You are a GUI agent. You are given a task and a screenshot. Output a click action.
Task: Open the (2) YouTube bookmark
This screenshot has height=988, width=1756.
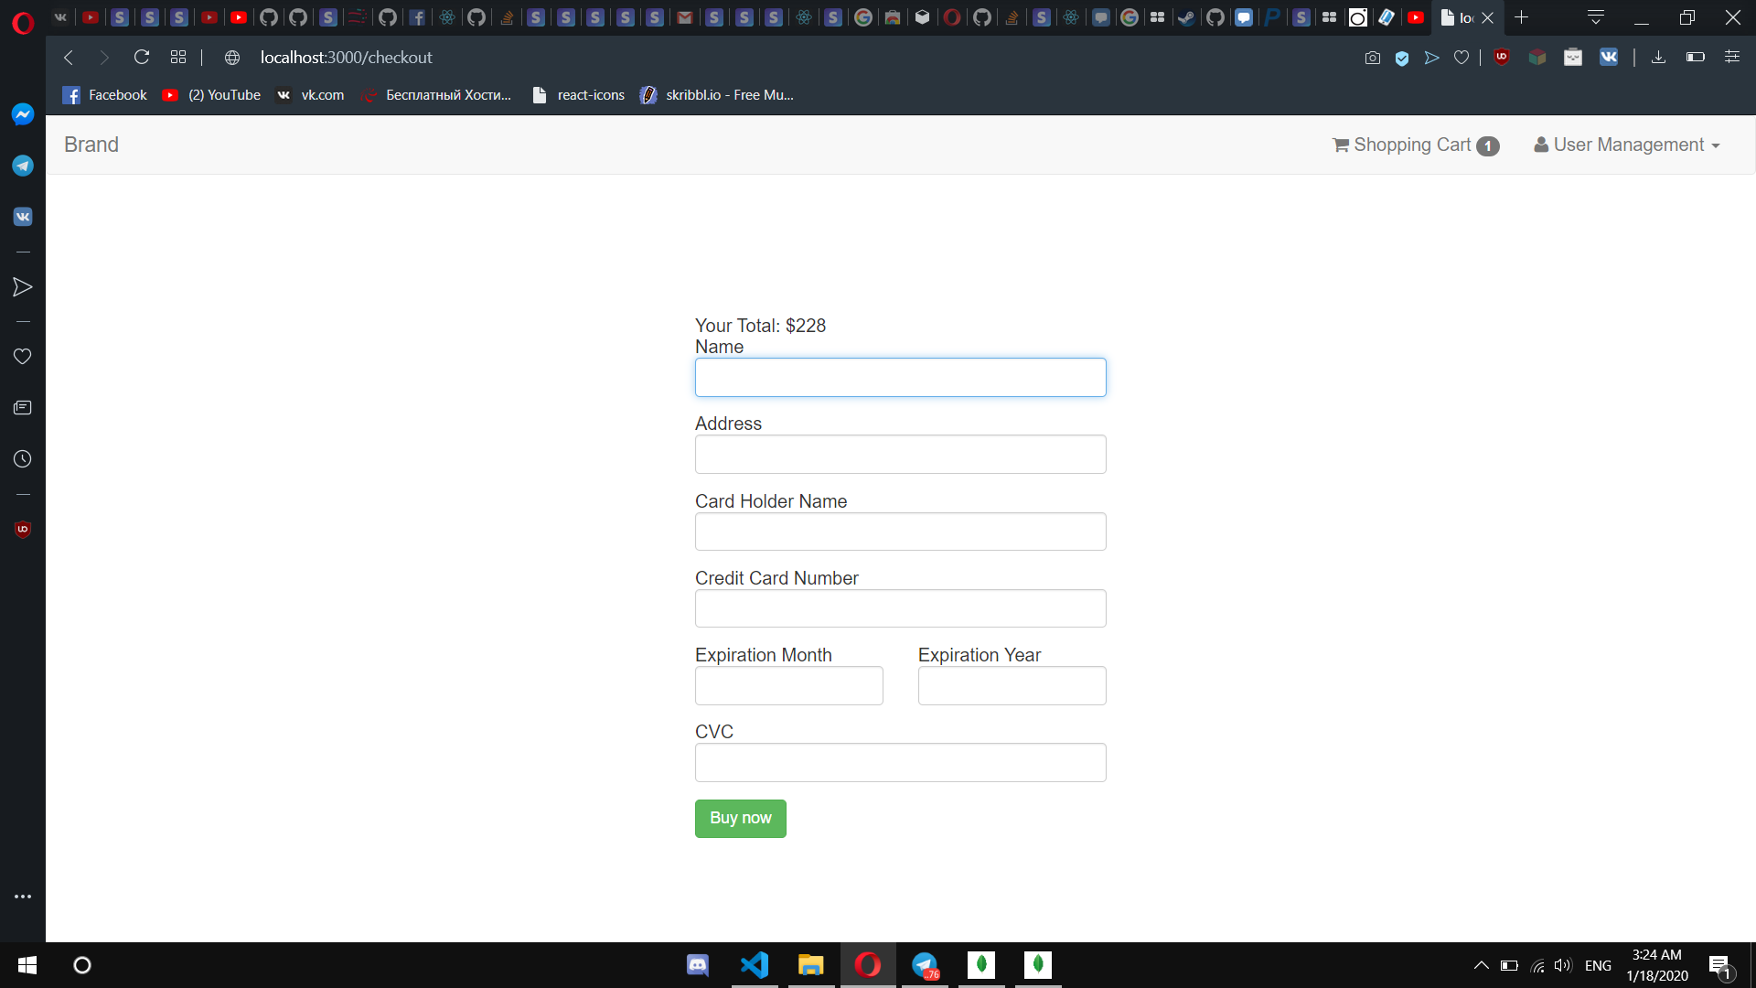(211, 95)
